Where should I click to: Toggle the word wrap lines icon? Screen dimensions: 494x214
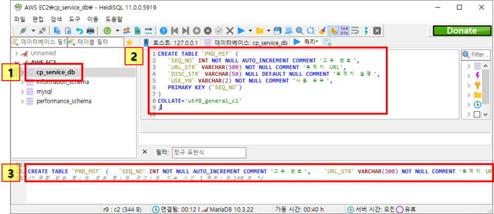(355, 31)
